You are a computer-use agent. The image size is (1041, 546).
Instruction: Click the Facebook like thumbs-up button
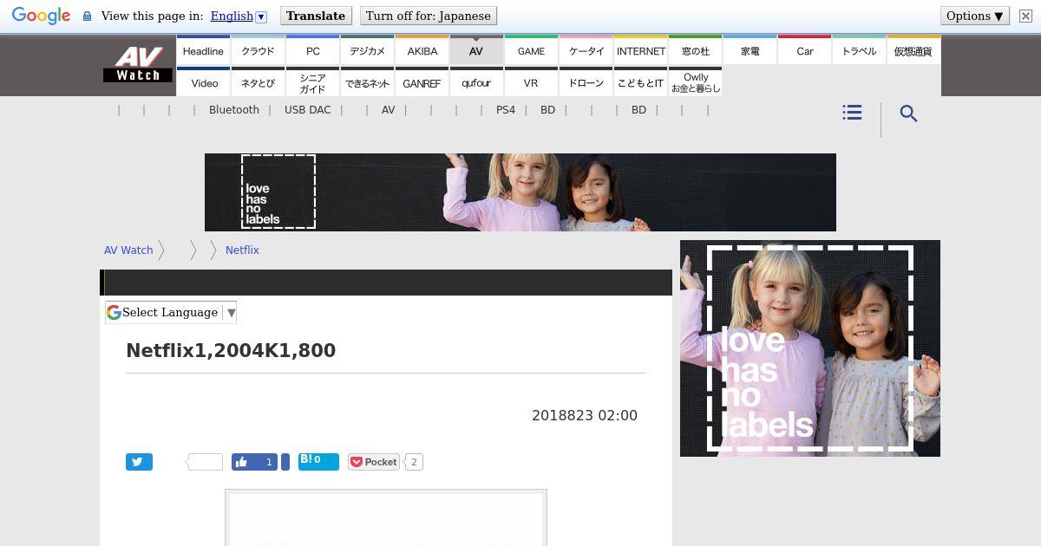[x=255, y=462]
